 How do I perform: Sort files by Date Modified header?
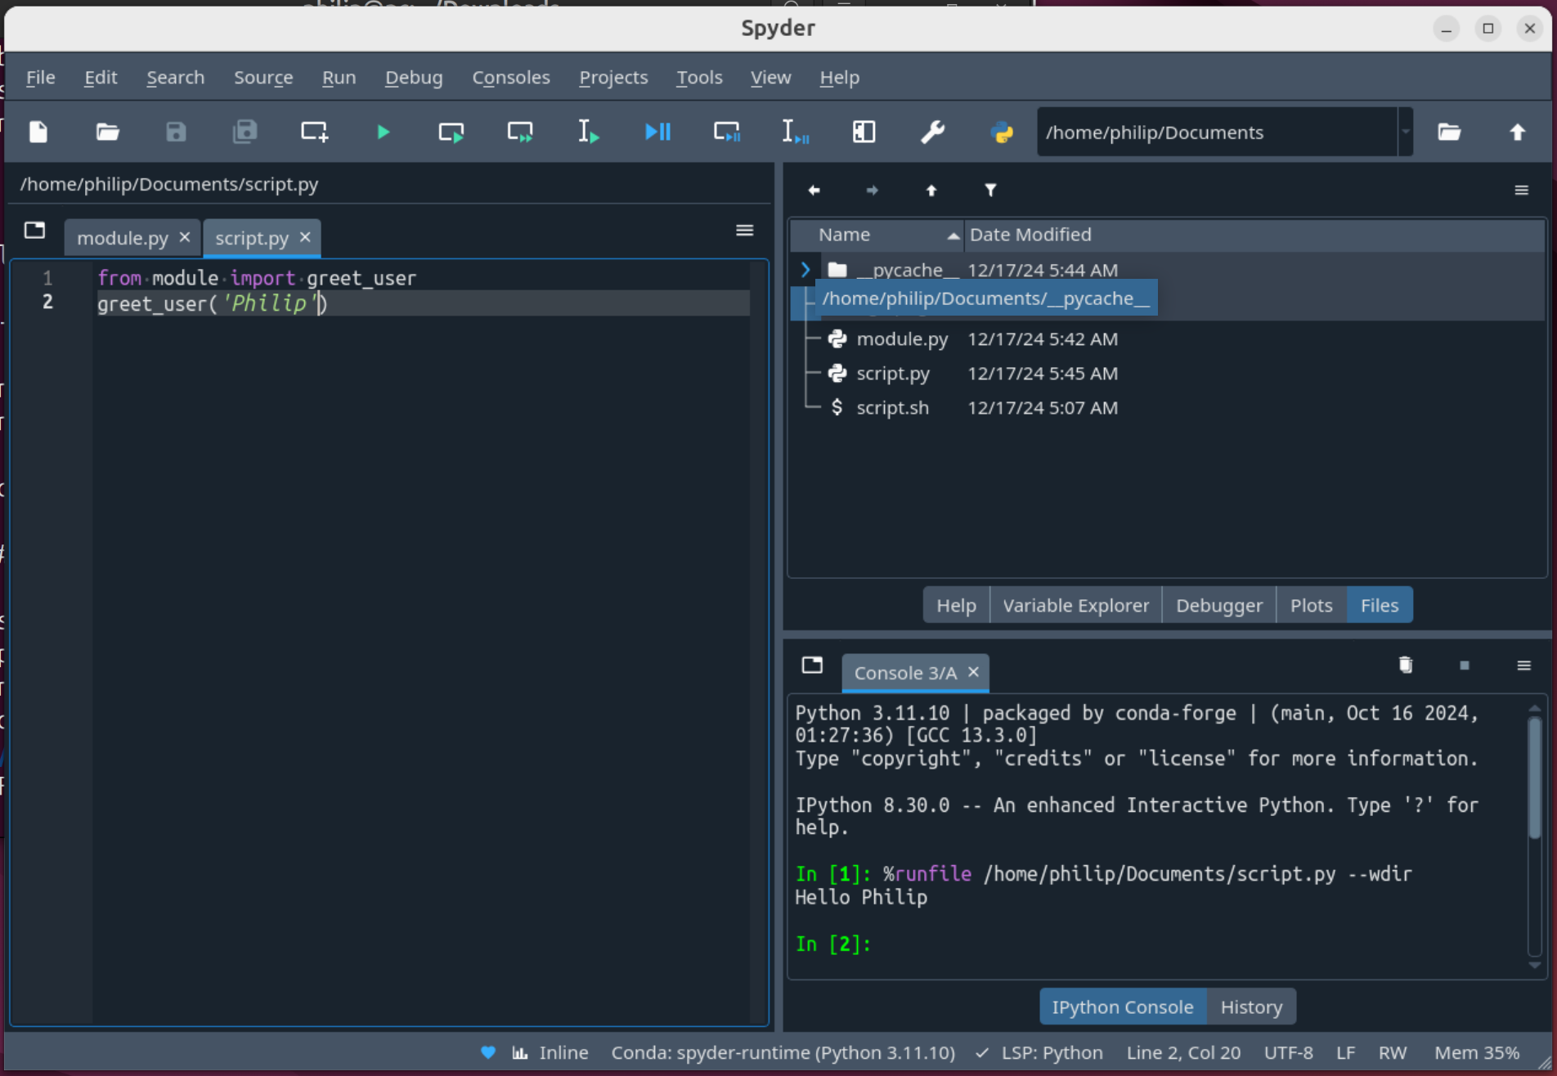[1254, 235]
